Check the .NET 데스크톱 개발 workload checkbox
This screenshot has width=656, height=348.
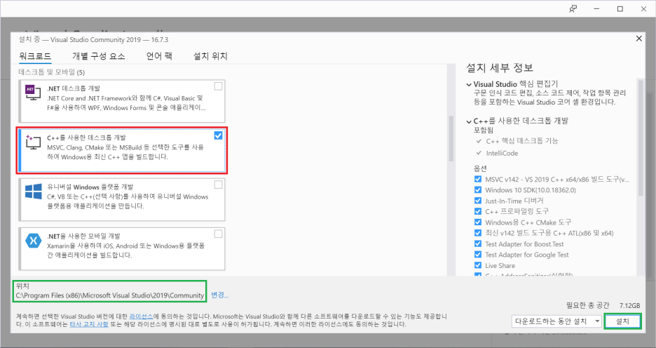point(218,86)
